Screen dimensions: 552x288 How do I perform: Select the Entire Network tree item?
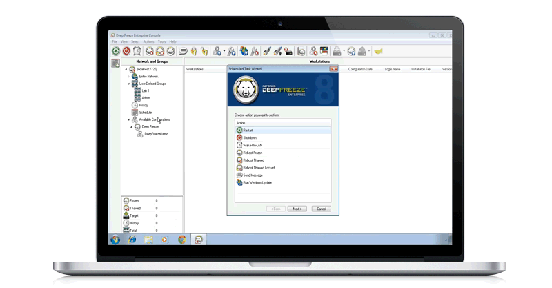pyautogui.click(x=148, y=77)
